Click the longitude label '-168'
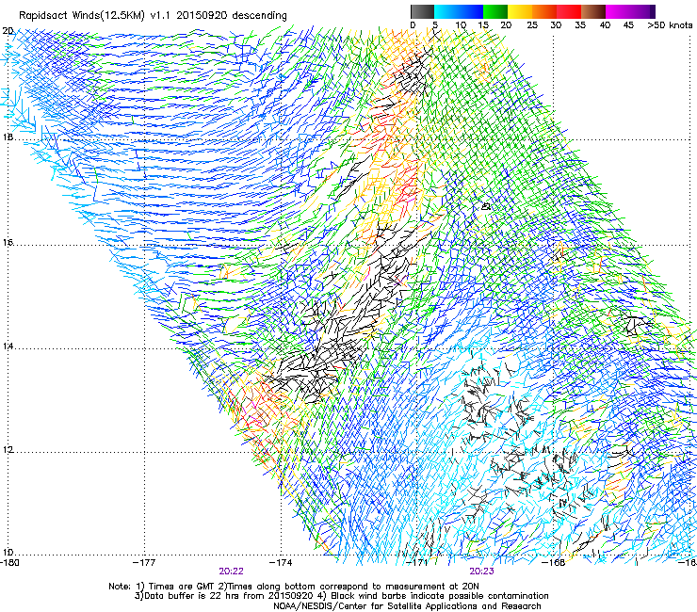Viewport: 697px width, 612px height. pos(554,563)
